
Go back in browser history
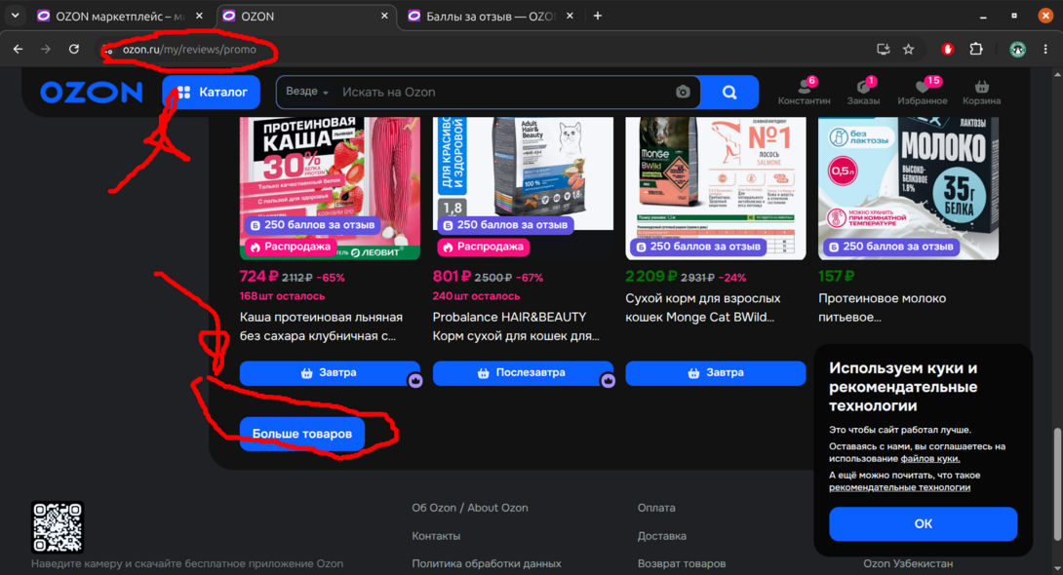pyautogui.click(x=19, y=49)
